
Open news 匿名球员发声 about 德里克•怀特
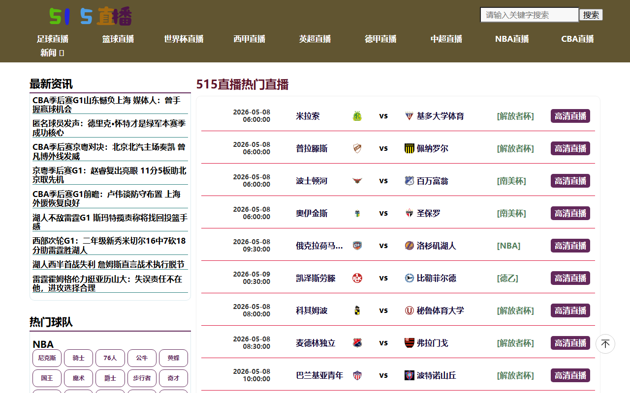[109, 128]
